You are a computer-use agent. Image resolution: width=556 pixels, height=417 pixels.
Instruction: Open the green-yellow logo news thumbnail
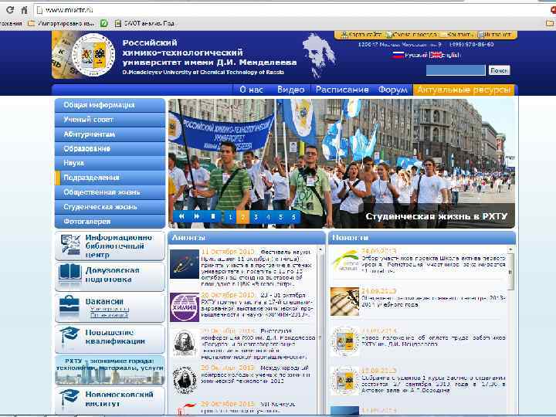344,261
